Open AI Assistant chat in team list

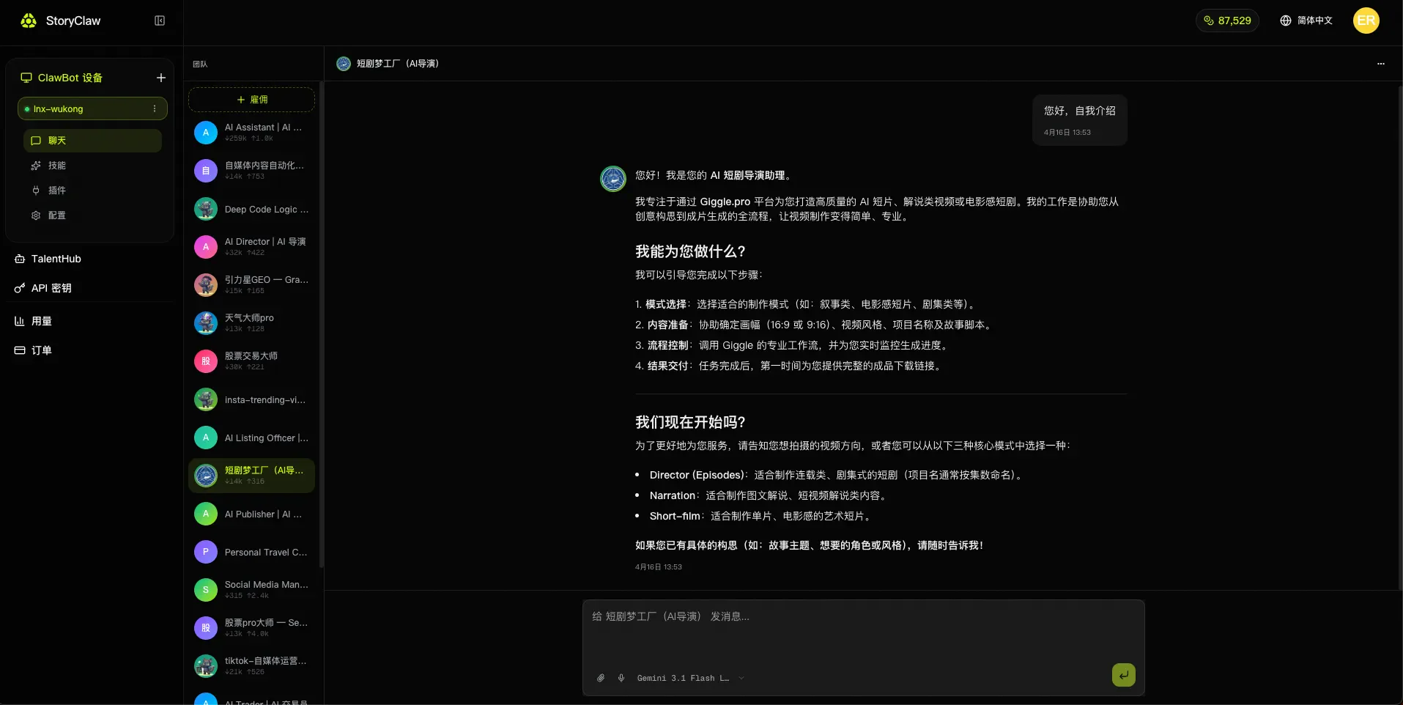coord(252,133)
